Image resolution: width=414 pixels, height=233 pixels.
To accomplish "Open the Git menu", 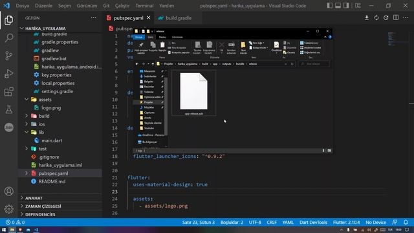I will (x=106, y=6).
